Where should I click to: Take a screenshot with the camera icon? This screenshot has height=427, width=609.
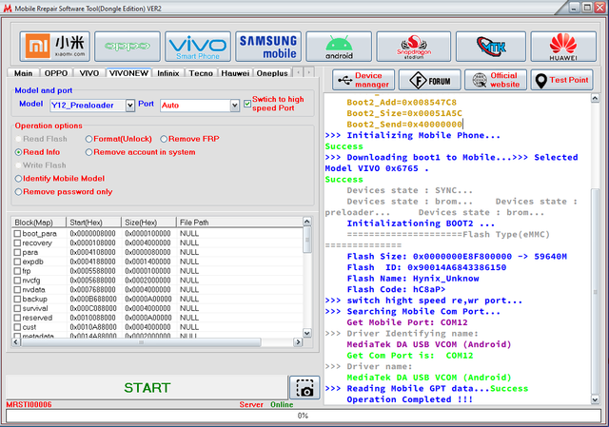point(304,387)
